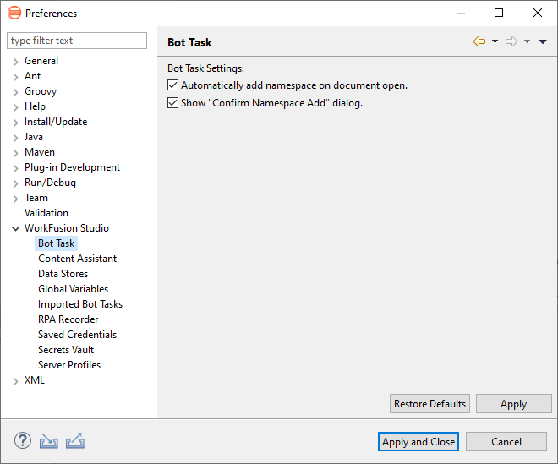
Task: Maximize the Preferences window
Action: pos(499,13)
